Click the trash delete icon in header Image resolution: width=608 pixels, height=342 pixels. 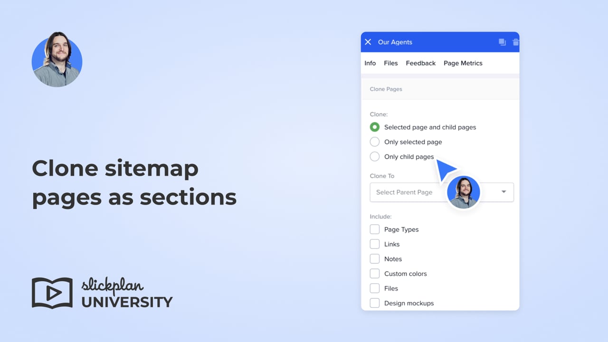(x=516, y=42)
